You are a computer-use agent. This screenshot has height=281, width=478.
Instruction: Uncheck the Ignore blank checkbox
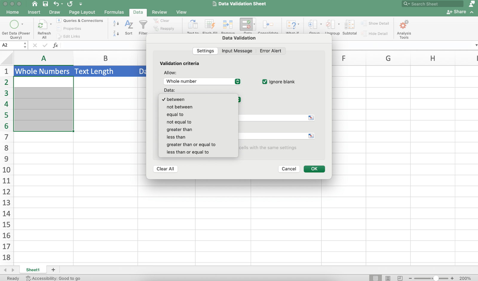[x=265, y=81]
